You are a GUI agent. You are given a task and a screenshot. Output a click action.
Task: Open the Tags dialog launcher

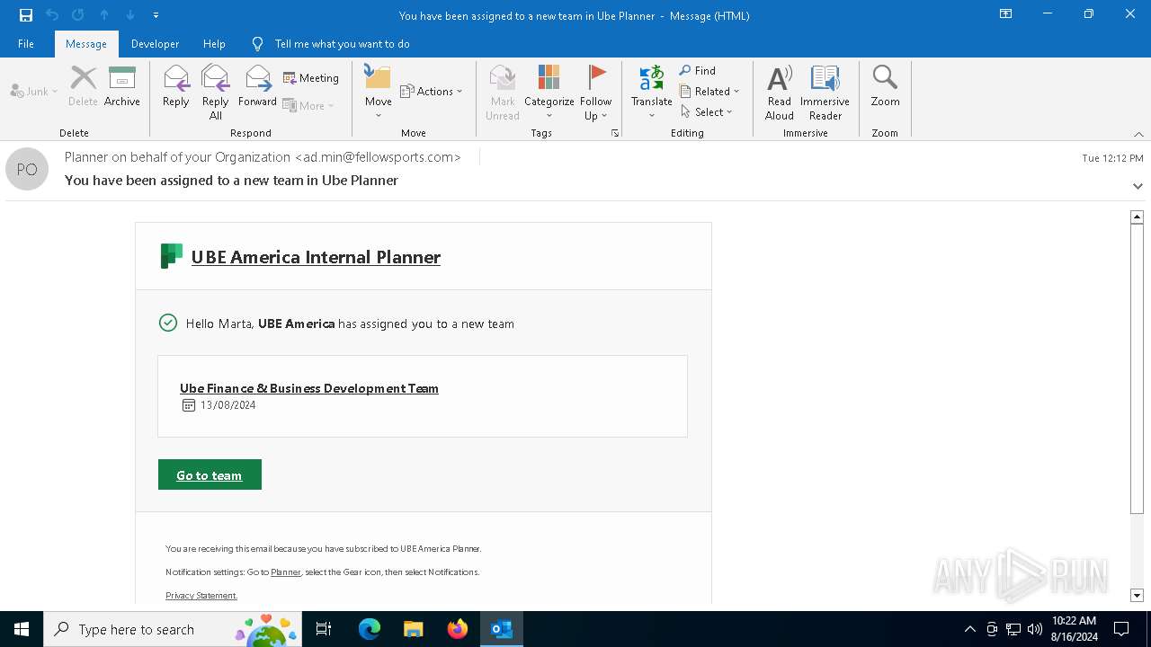click(x=615, y=133)
